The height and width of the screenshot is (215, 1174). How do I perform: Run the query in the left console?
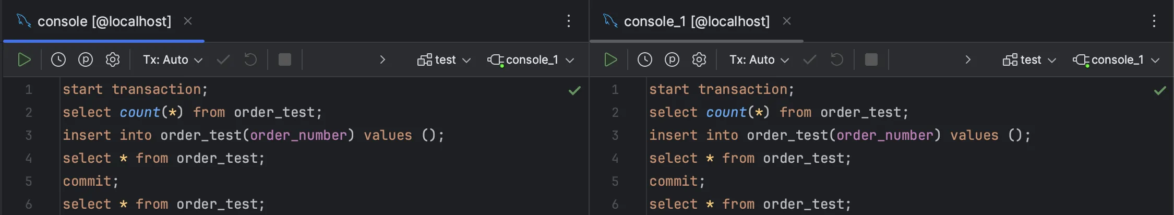point(24,59)
